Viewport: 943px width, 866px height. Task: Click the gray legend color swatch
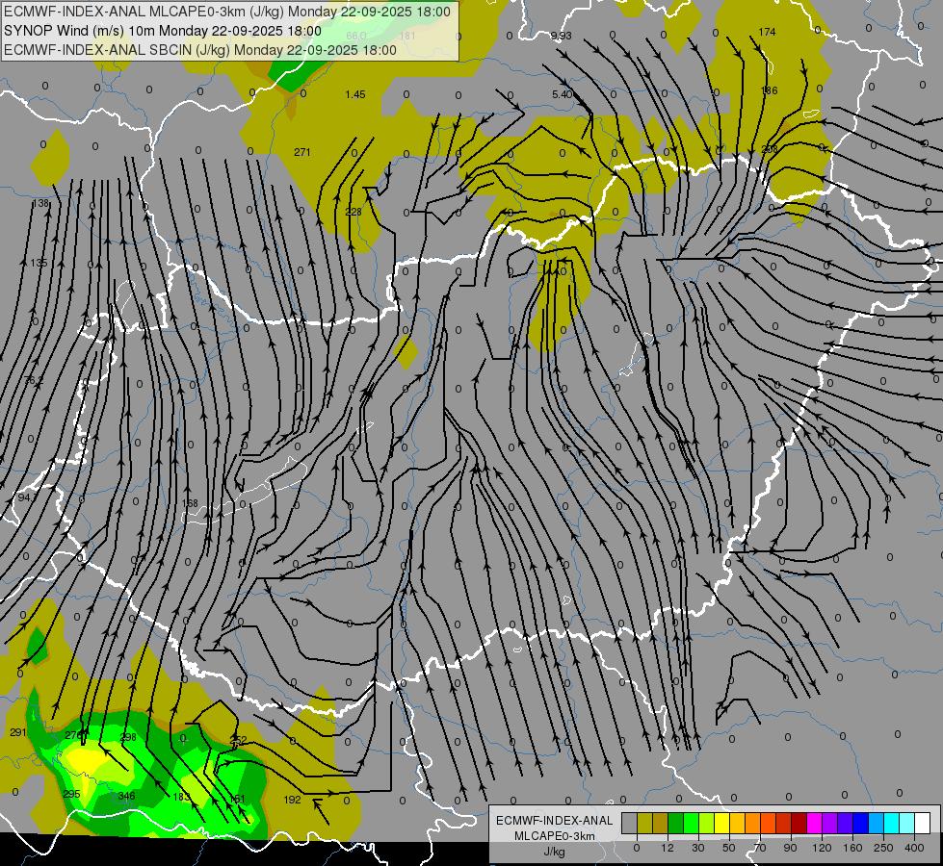click(630, 823)
